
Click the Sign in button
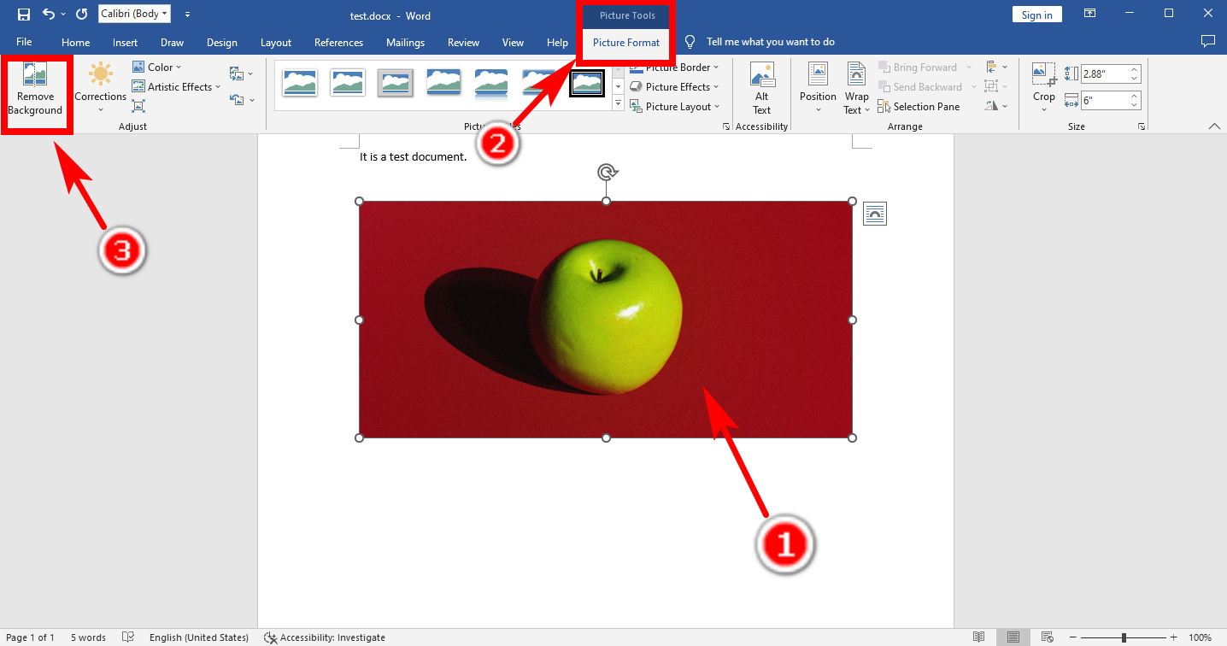tap(1036, 15)
